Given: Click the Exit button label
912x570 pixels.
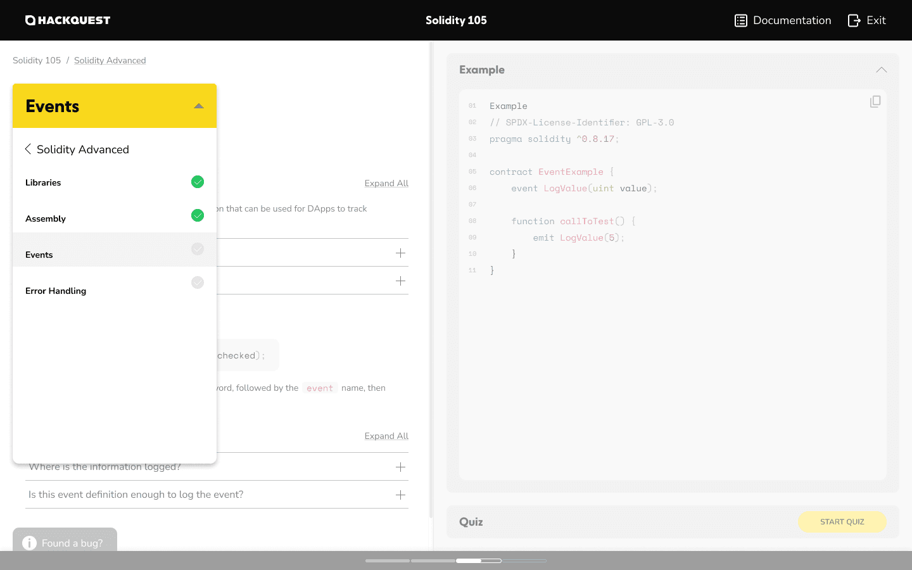Looking at the screenshot, I should 876,20.
